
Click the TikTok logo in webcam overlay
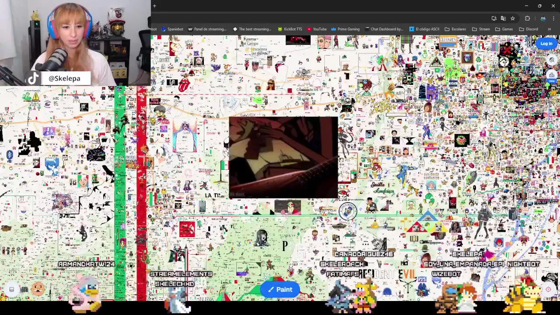point(33,79)
